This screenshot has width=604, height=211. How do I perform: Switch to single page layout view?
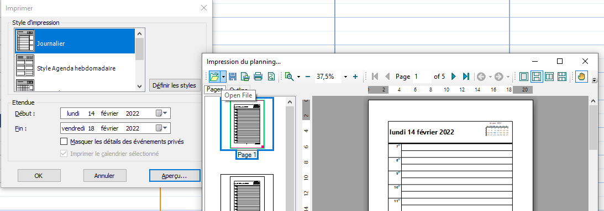[523, 77]
